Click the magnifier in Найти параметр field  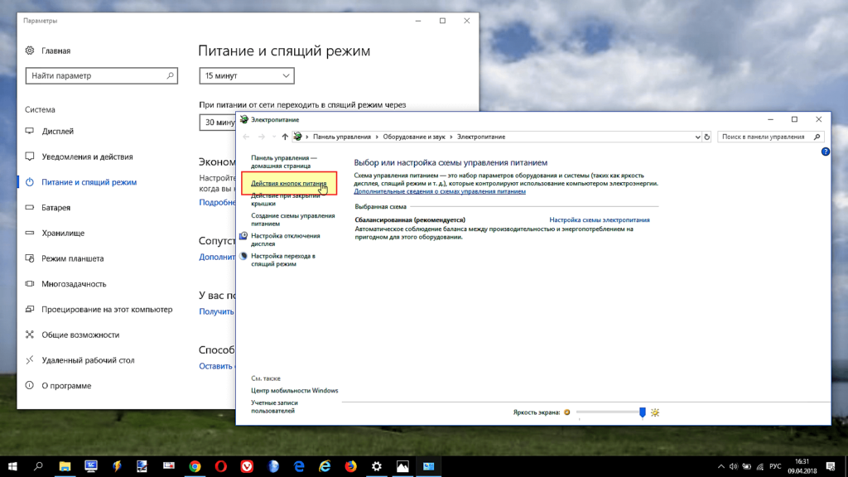[171, 75]
